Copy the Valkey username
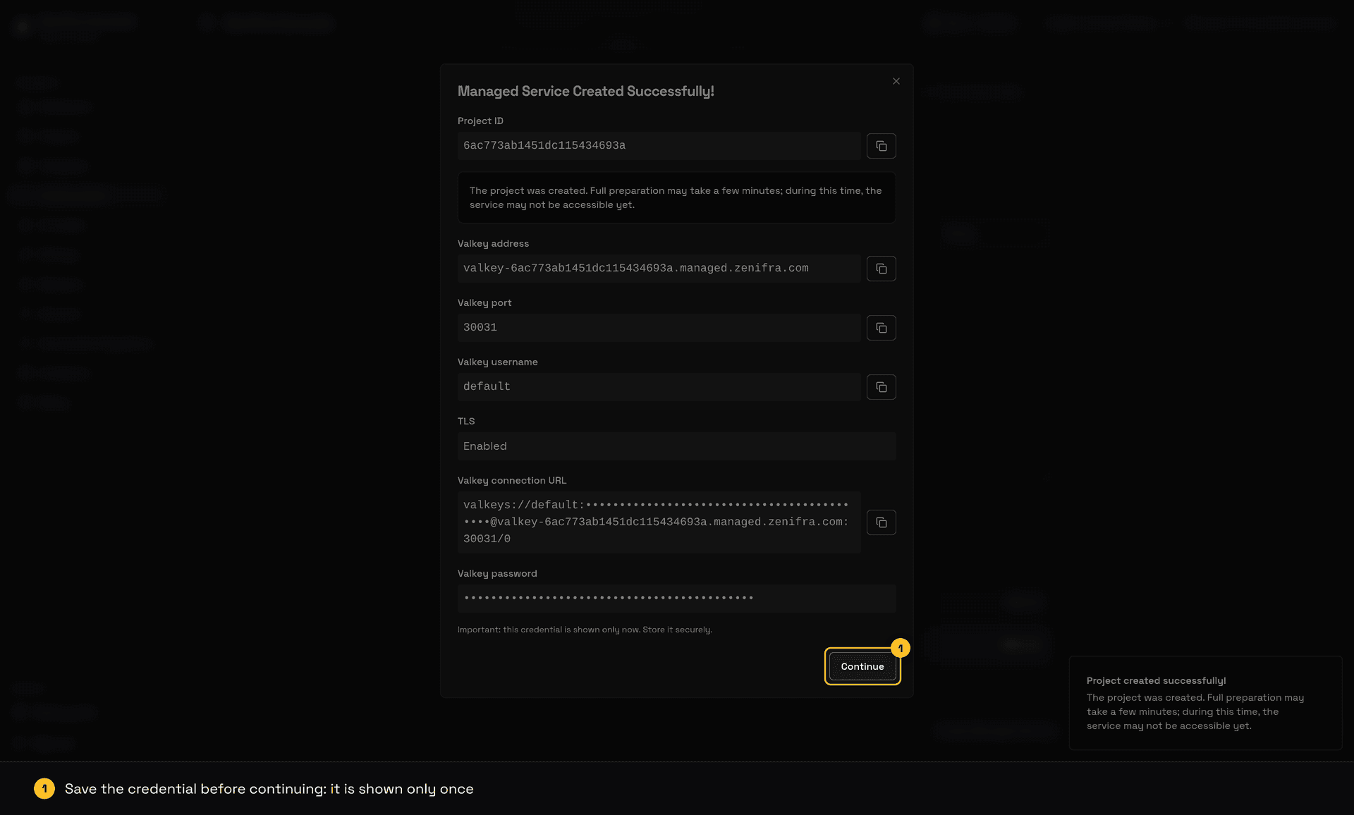 click(x=881, y=387)
